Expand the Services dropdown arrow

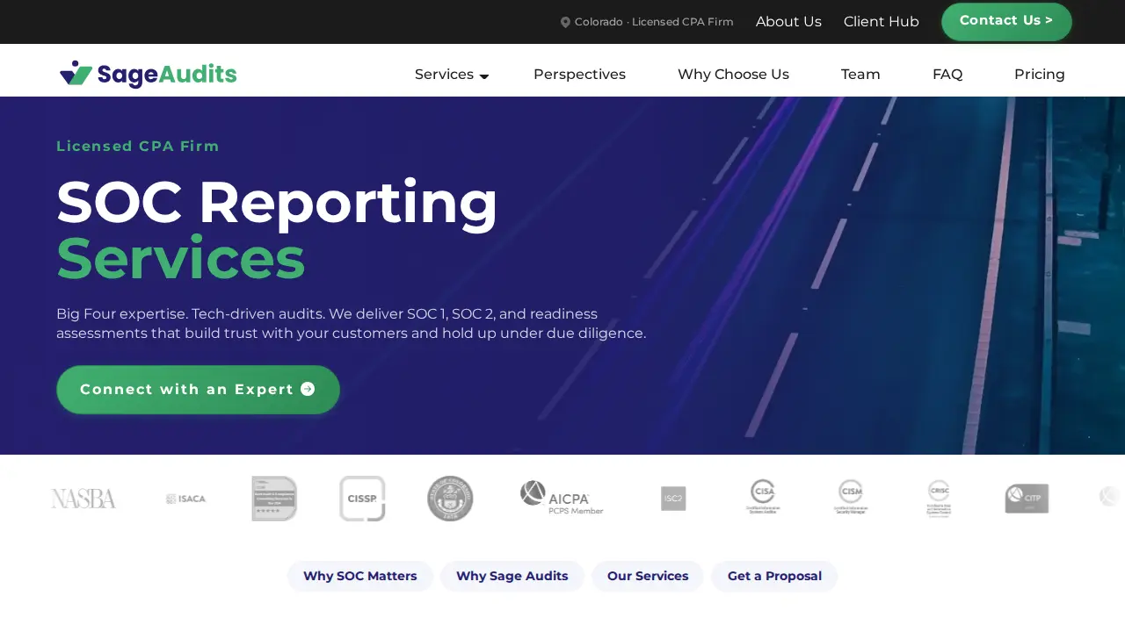tap(483, 76)
